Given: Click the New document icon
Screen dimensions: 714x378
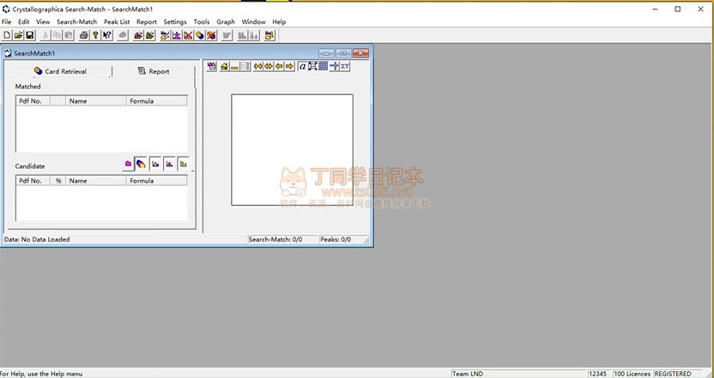Looking at the screenshot, I should pos(7,35).
